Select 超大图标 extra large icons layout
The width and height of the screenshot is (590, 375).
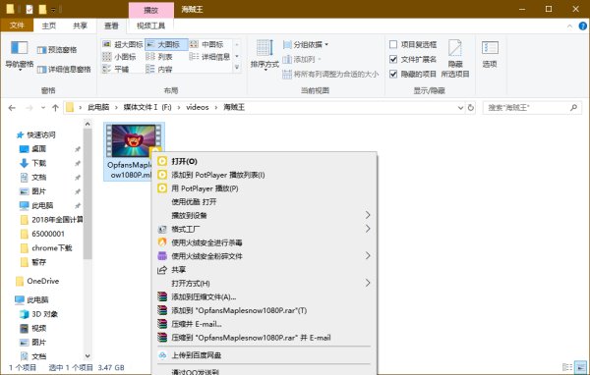coord(123,44)
